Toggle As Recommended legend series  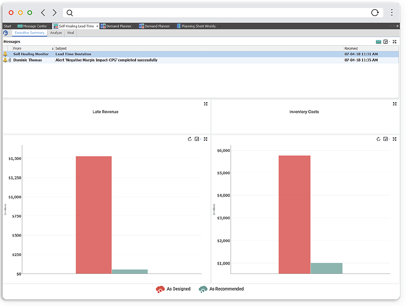pyautogui.click(x=221, y=289)
